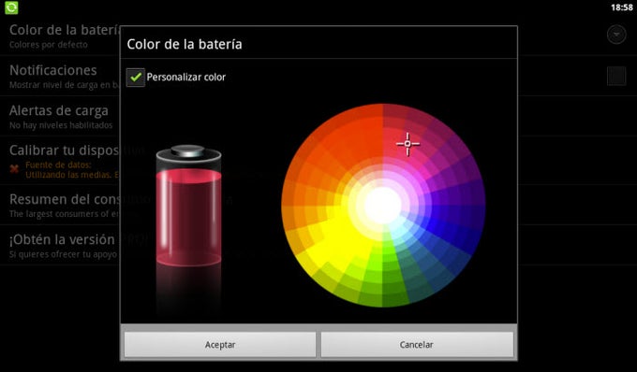This screenshot has width=637, height=372.
Task: Click No hay niveles habilitados subtitle
Action: click(x=61, y=125)
